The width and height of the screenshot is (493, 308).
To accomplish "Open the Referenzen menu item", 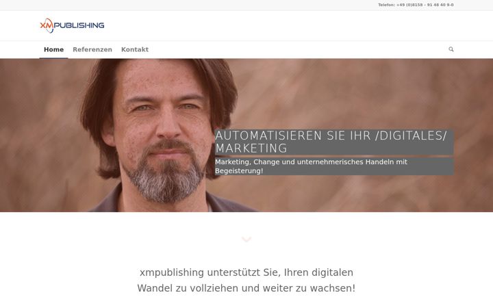I will [x=92, y=49].
